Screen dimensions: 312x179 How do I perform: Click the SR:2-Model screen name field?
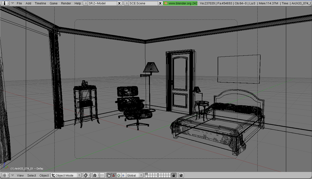[102, 3]
